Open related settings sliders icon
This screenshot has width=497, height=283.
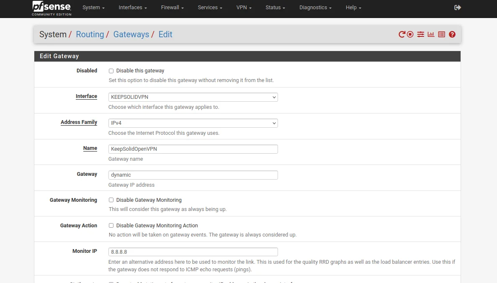[x=420, y=35]
